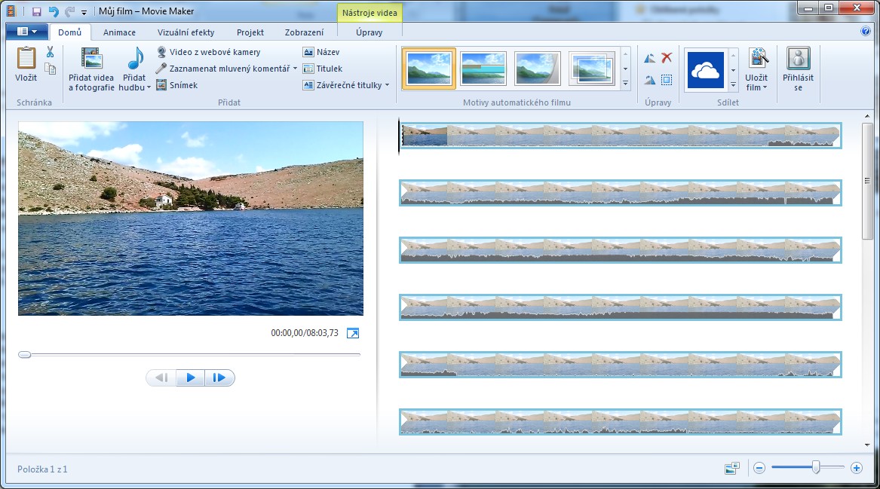Screen dimensions: 880x489
Task: Click the Play button
Action: tap(190, 378)
